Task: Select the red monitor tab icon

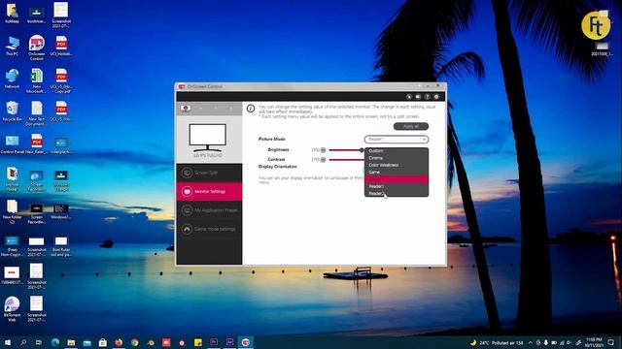Action: pyautogui.click(x=186, y=108)
